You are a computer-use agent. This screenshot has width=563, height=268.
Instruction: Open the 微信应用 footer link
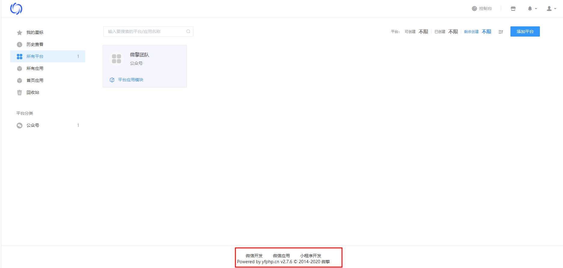click(281, 256)
